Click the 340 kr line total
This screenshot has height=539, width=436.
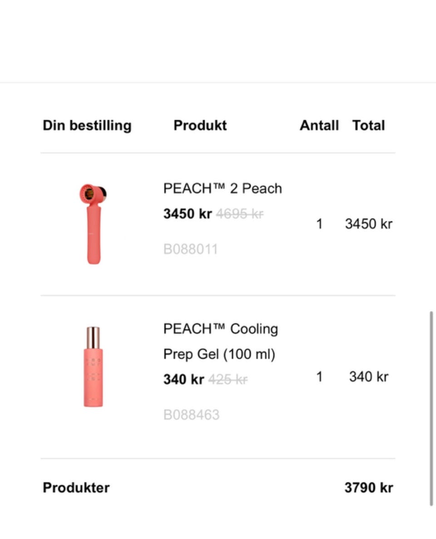tap(369, 377)
